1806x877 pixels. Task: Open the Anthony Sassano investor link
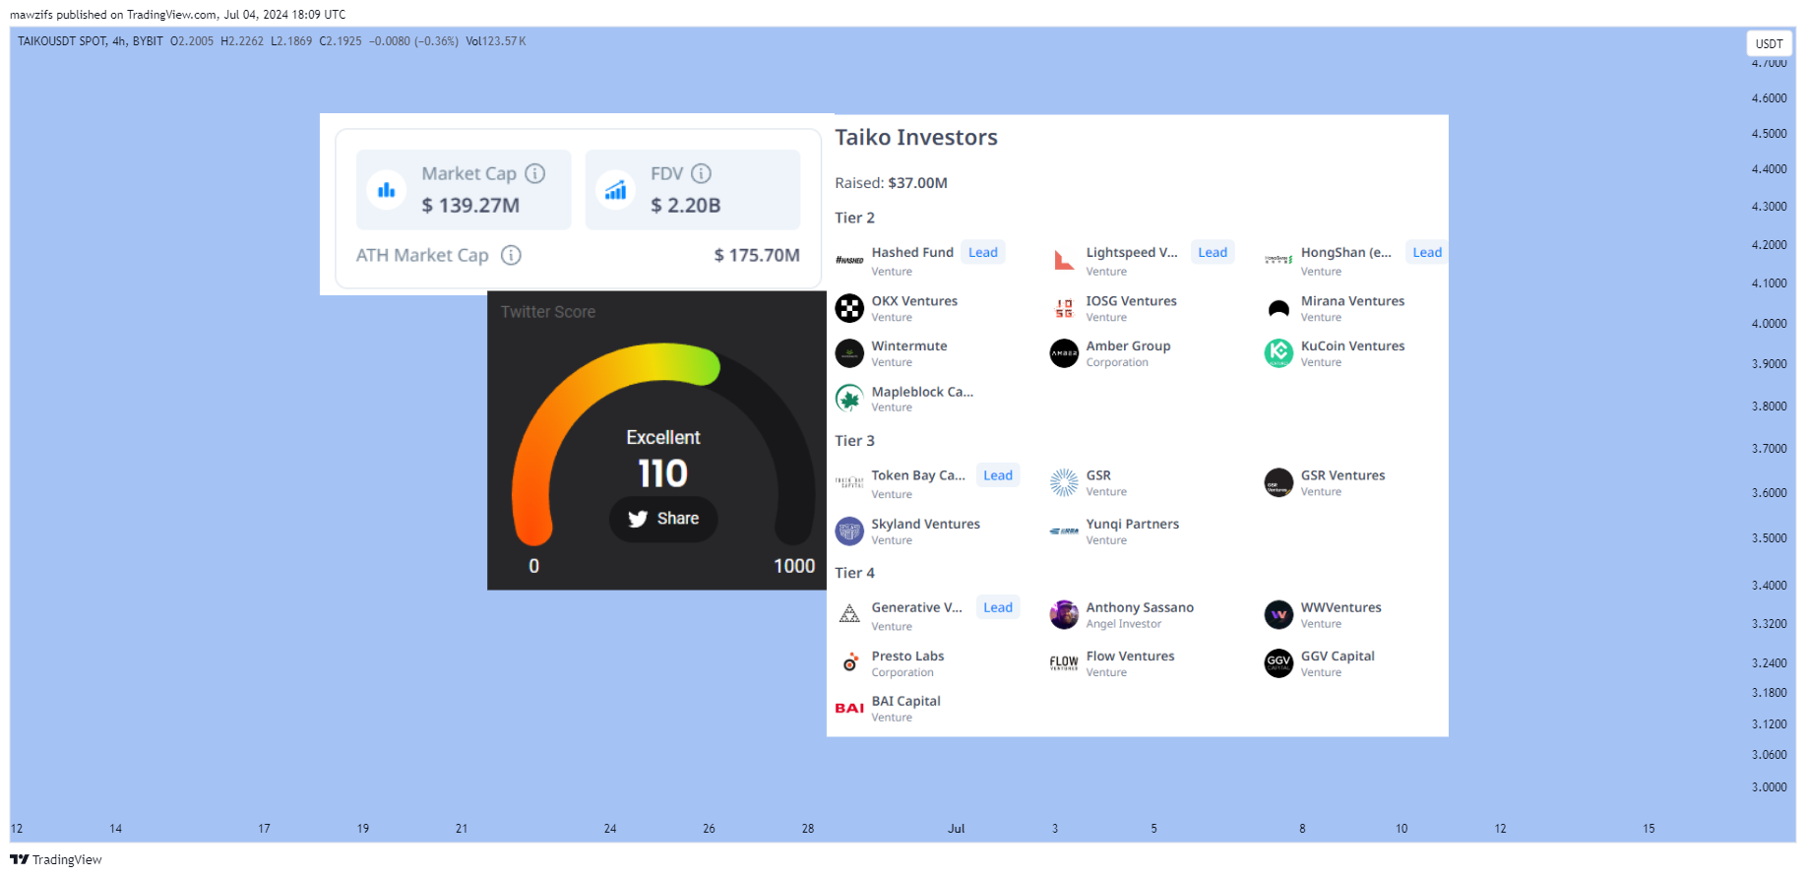(1140, 607)
